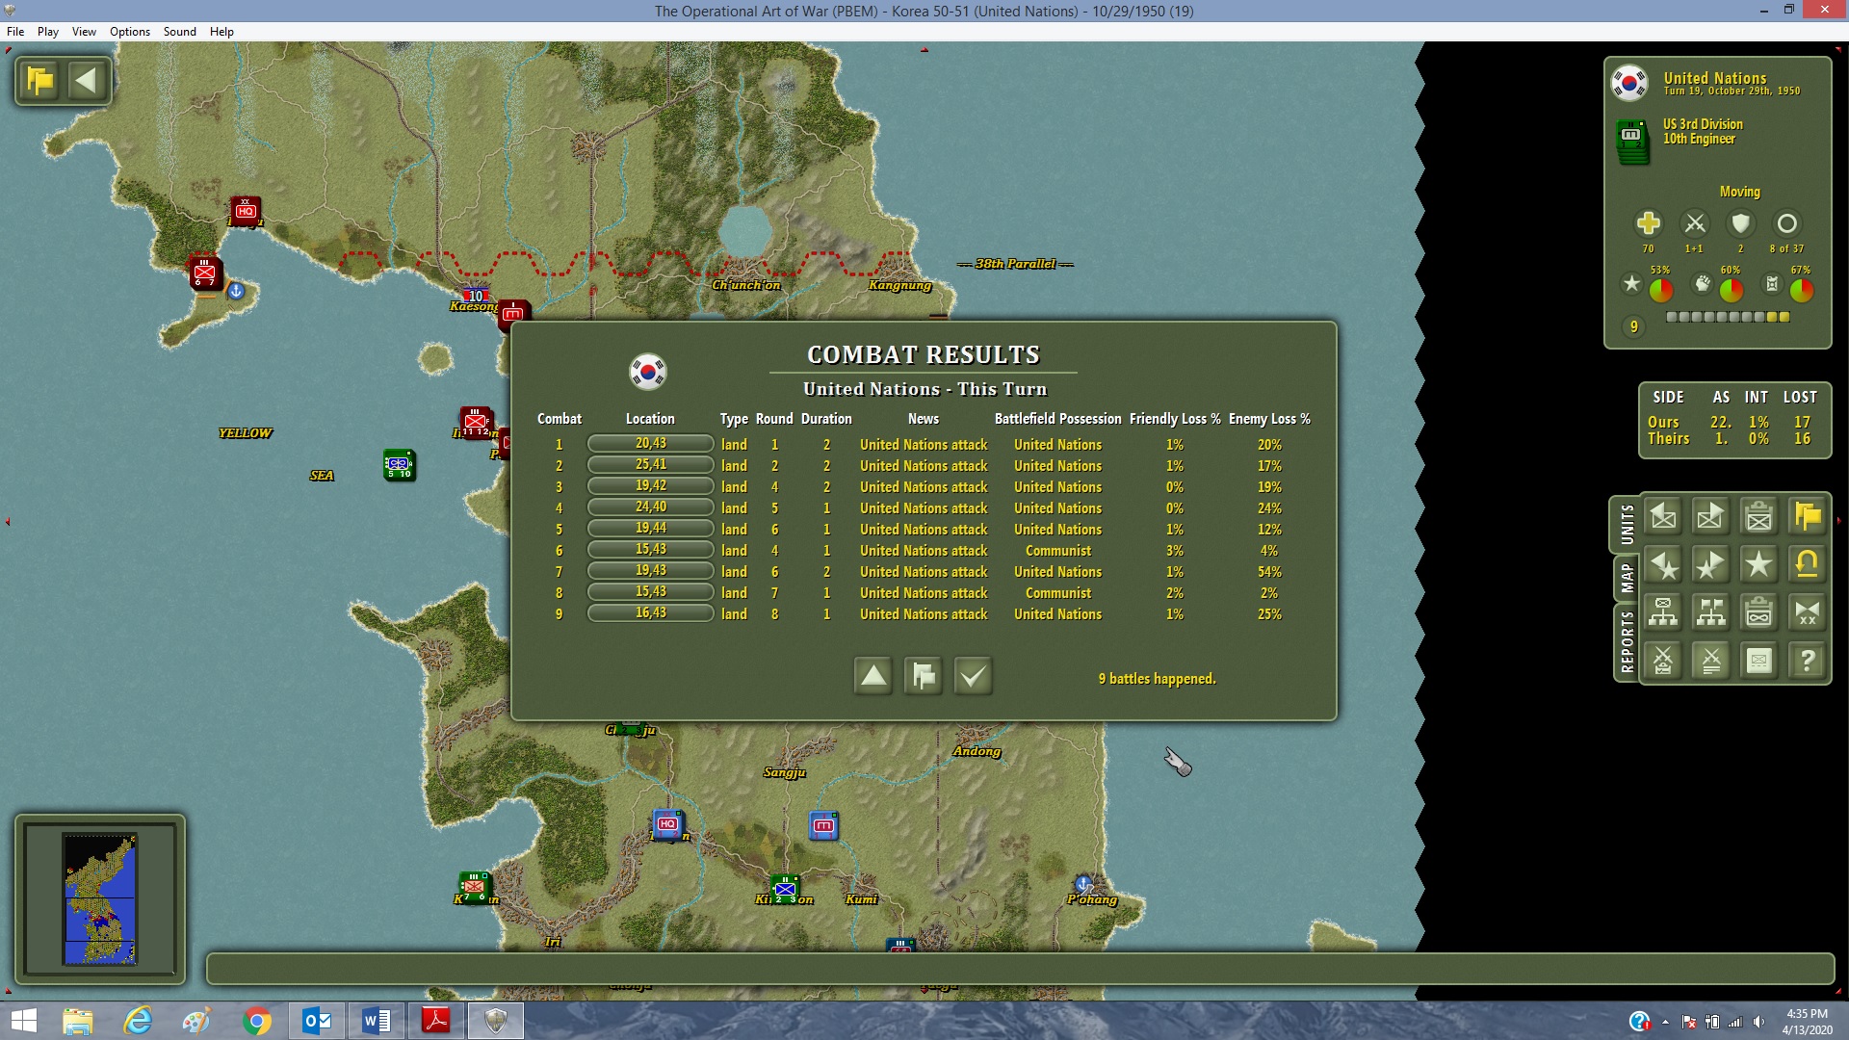Confirm Combat Results with the checkmark button
This screenshot has height=1040, width=1849.
[973, 676]
